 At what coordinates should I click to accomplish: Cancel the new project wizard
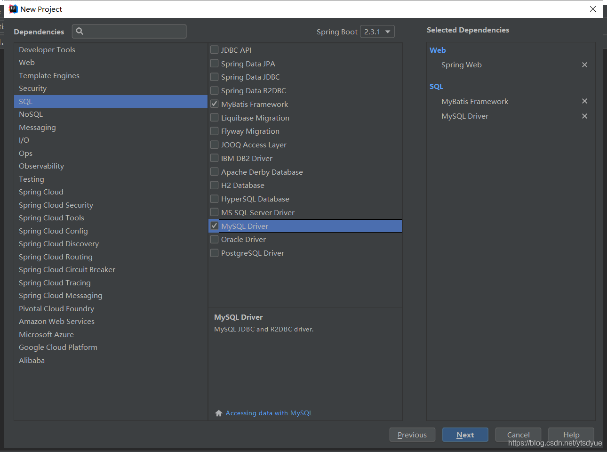point(518,435)
